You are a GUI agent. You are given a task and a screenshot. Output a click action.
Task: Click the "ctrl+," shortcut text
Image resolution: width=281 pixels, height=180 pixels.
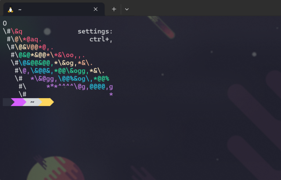point(101,39)
